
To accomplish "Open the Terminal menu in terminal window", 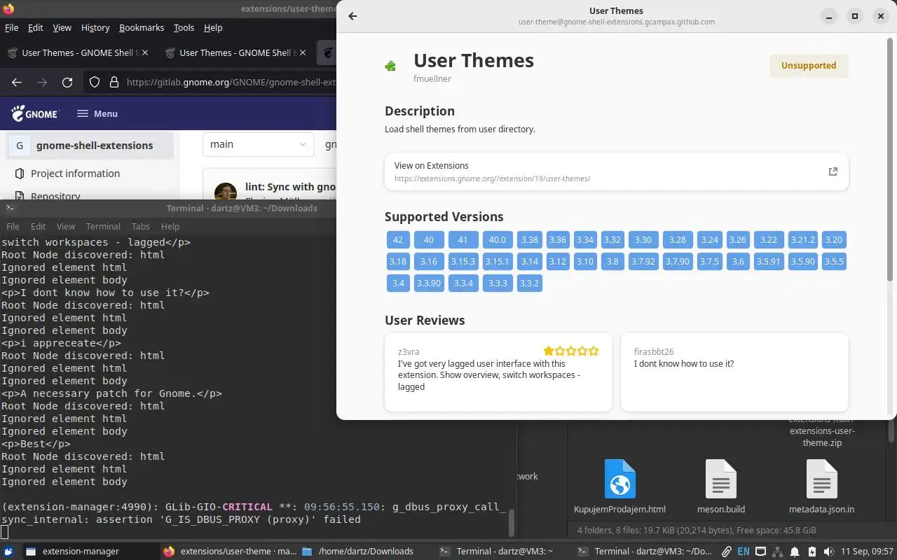I will click(103, 226).
